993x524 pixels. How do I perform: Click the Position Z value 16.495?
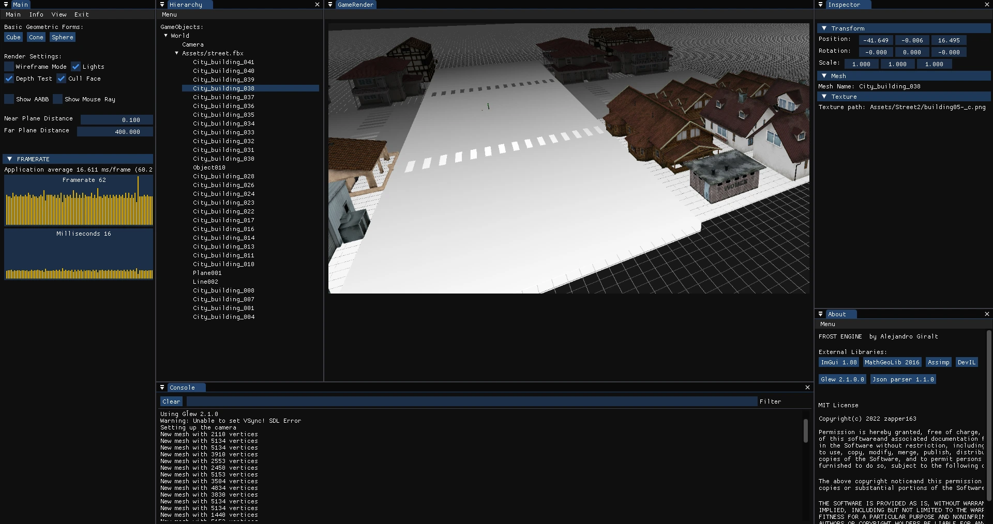coord(949,40)
